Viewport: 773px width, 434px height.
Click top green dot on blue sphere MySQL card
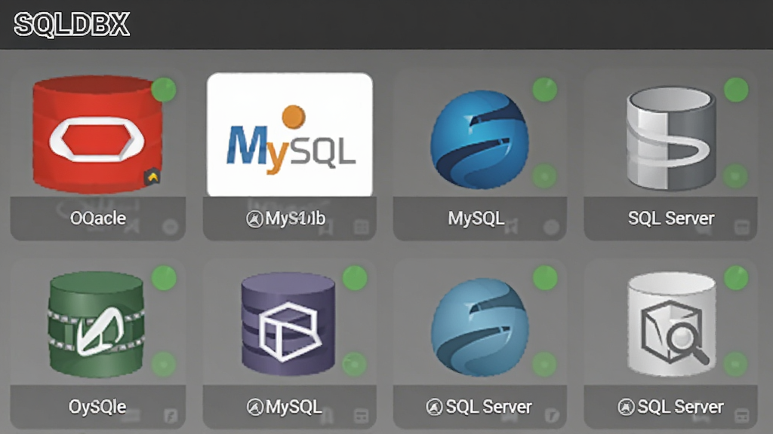click(x=545, y=90)
